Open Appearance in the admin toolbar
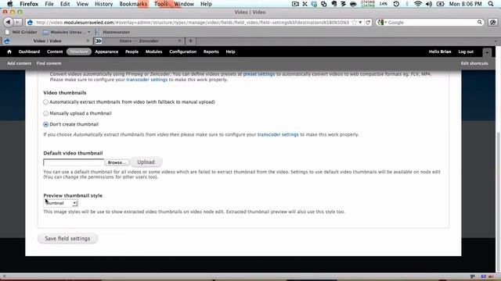This screenshot has height=281, width=501. click(106, 52)
